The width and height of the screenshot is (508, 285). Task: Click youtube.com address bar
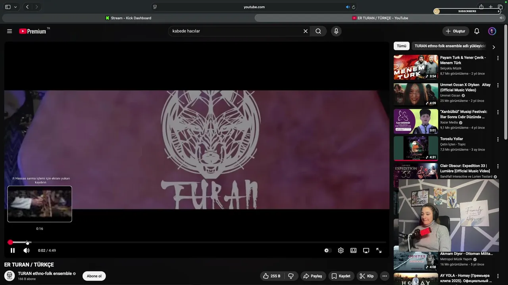(254, 7)
